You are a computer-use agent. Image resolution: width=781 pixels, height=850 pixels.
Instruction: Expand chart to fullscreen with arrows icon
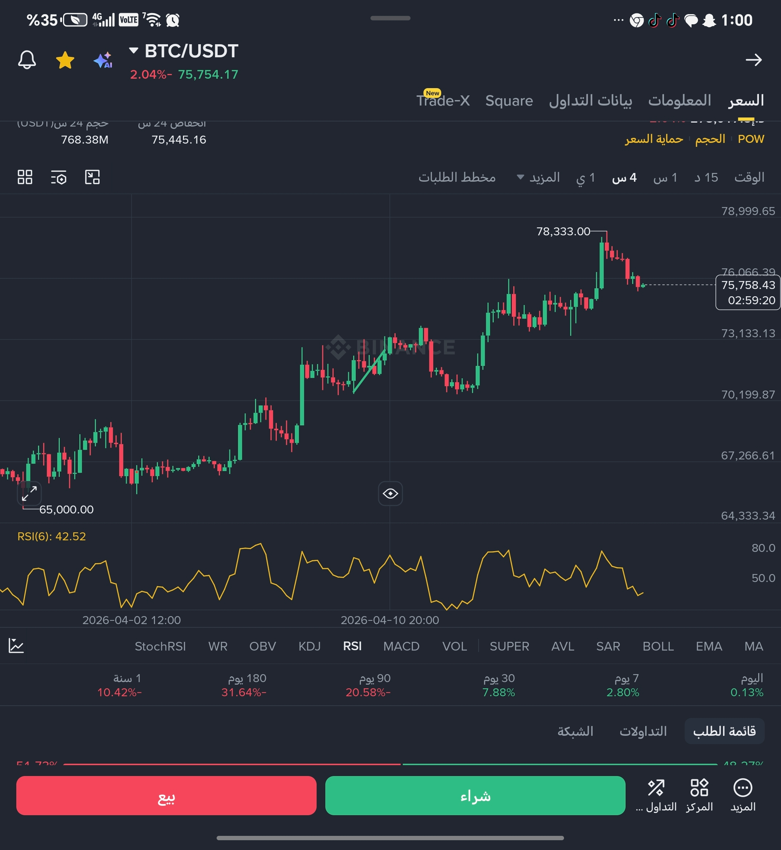click(x=30, y=493)
